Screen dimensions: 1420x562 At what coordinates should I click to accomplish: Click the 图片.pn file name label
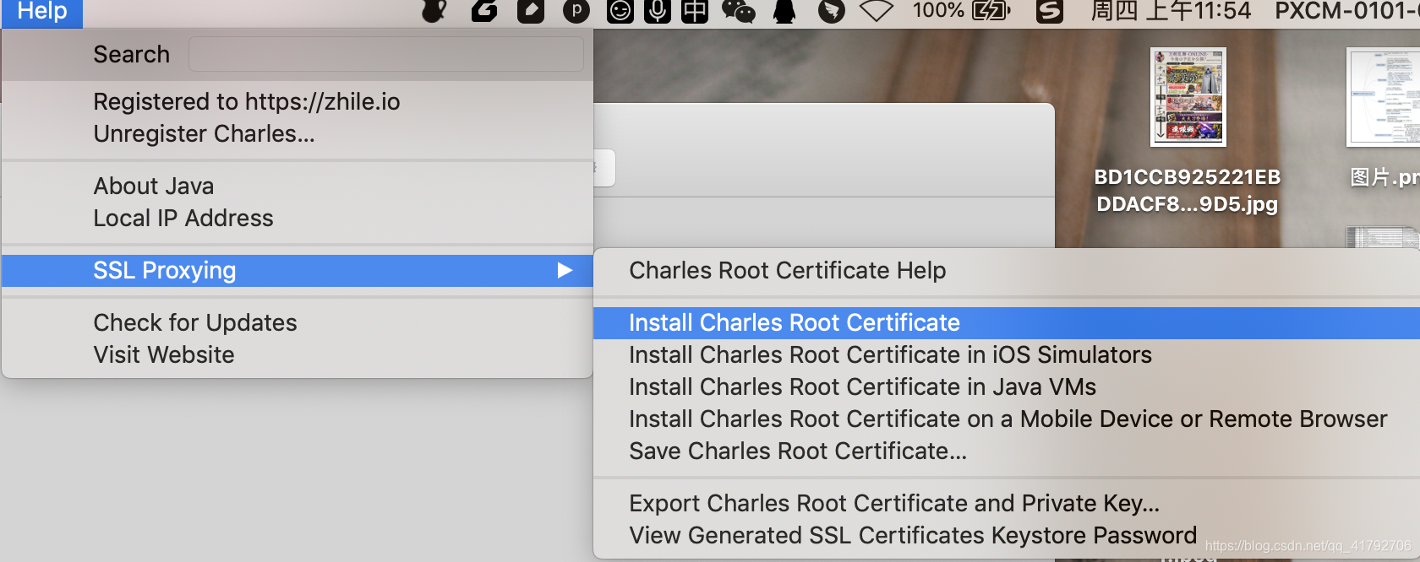click(1384, 177)
